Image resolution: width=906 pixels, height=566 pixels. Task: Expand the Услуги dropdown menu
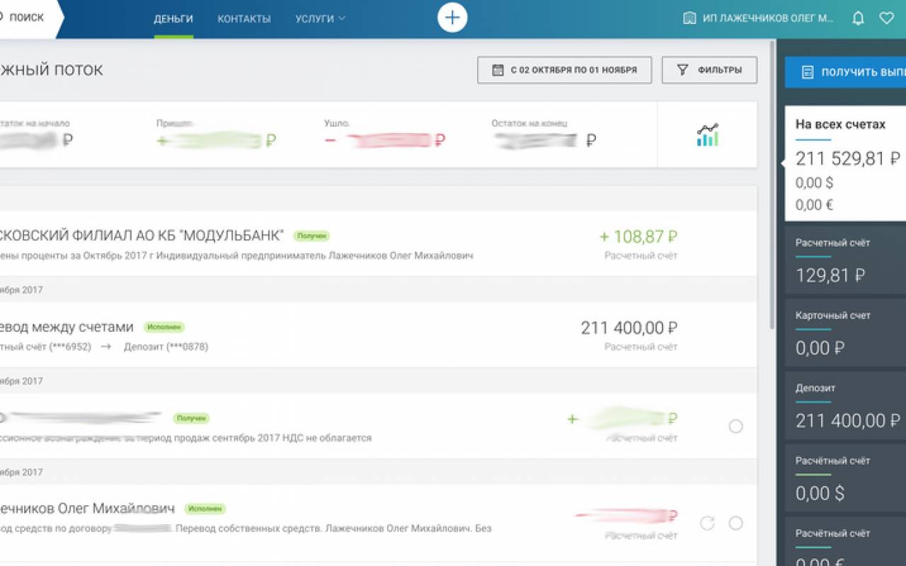[320, 19]
